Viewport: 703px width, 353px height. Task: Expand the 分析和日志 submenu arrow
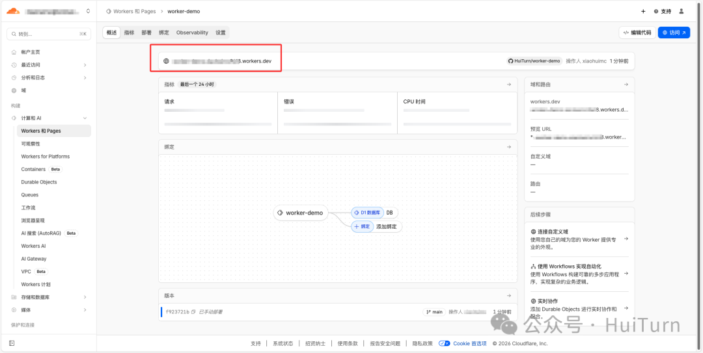[85, 77]
